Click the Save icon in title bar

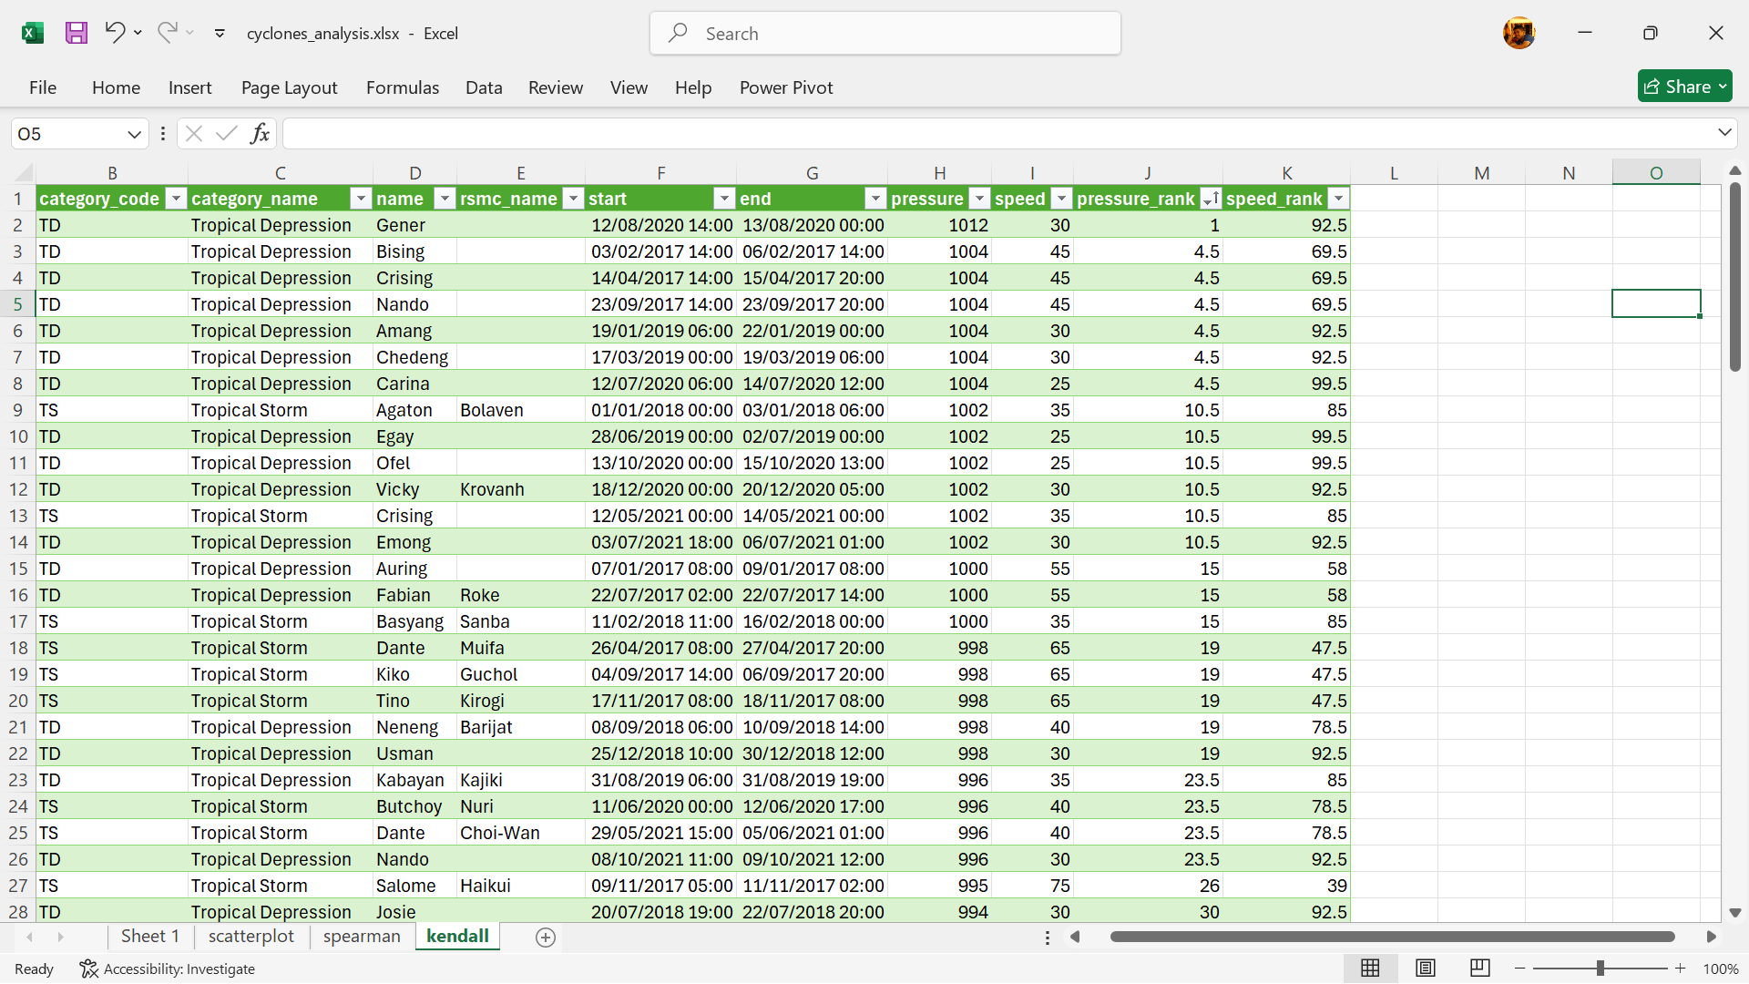pos(77,34)
